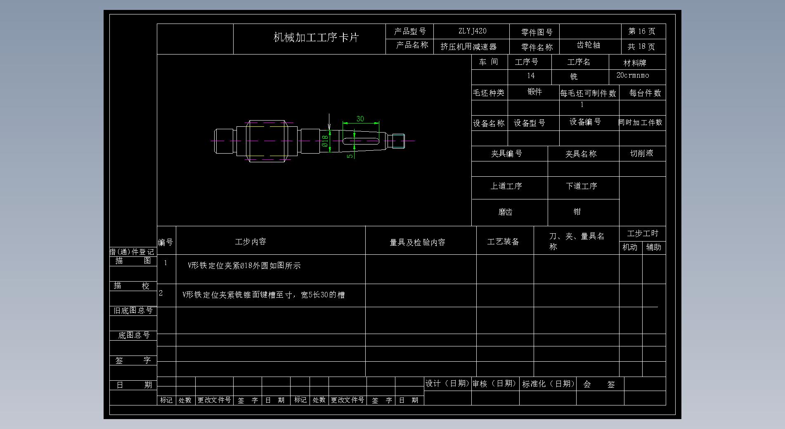Viewport: 785px width, 429px height.
Task: Select the '产品名称' label
Action: coord(412,45)
